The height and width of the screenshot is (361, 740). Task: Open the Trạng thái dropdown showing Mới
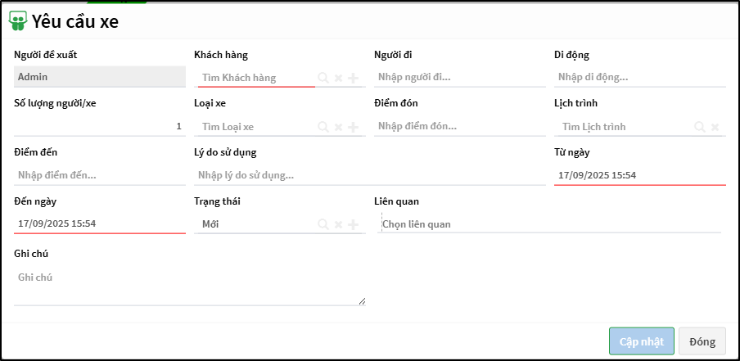255,224
